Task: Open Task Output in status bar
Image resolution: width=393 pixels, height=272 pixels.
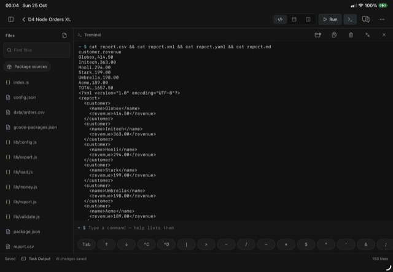Action: pos(36,259)
